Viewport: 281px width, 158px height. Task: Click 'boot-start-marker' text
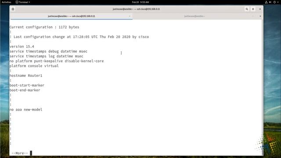coord(27,85)
